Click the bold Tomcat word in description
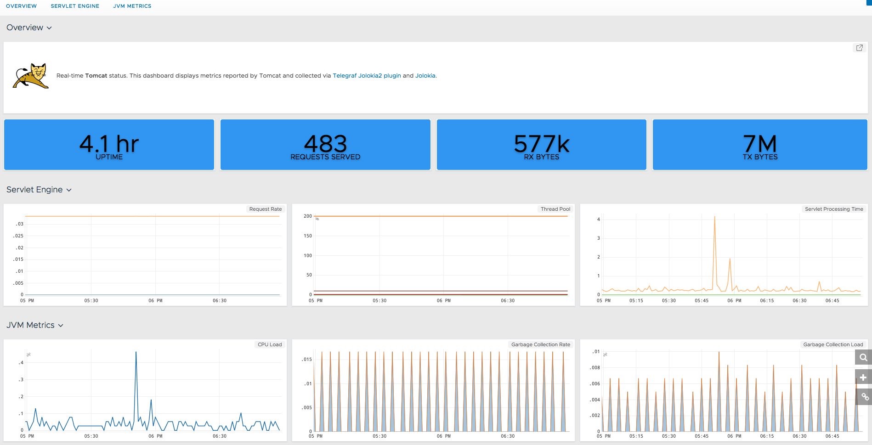Screen dimensions: 872x445 [x=96, y=76]
